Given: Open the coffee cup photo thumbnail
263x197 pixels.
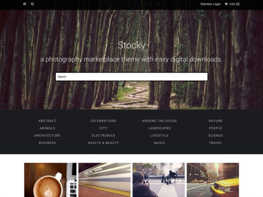Looking at the screenshot, I should (50, 180).
